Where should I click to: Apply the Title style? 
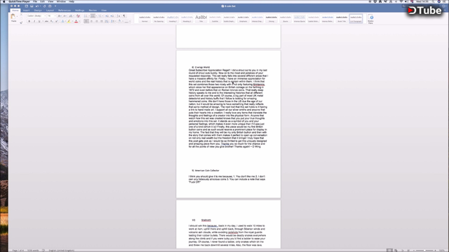coord(201,19)
